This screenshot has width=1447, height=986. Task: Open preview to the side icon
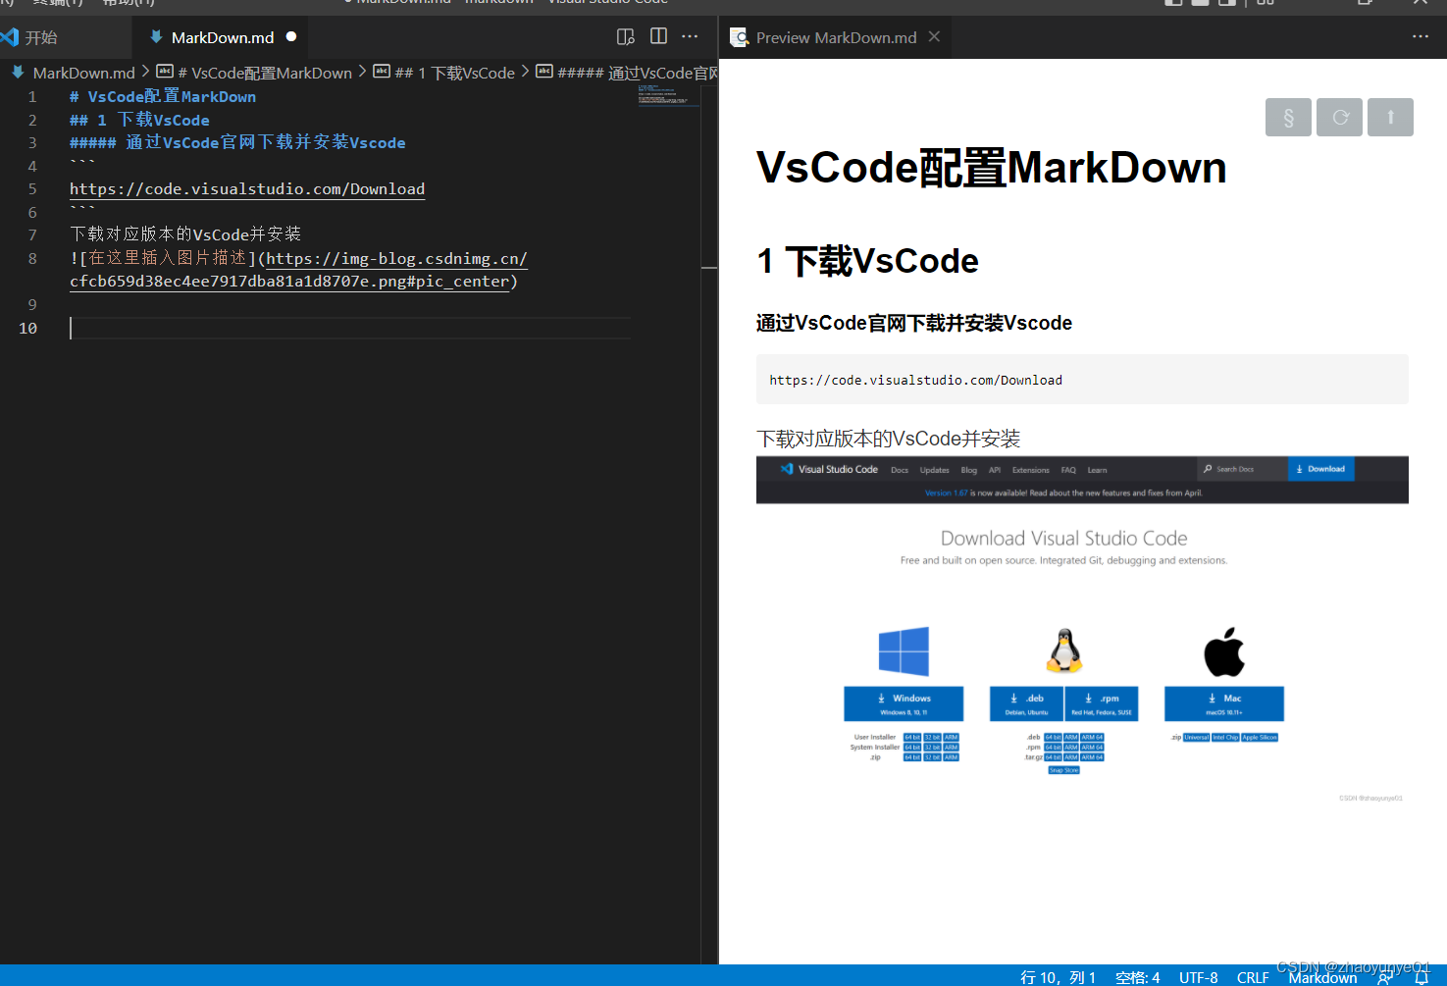tap(625, 37)
